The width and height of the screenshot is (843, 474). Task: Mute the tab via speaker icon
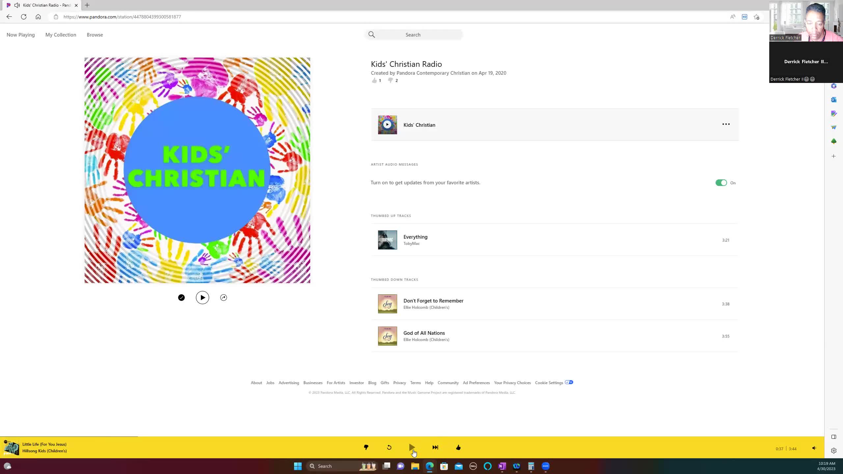tap(17, 5)
